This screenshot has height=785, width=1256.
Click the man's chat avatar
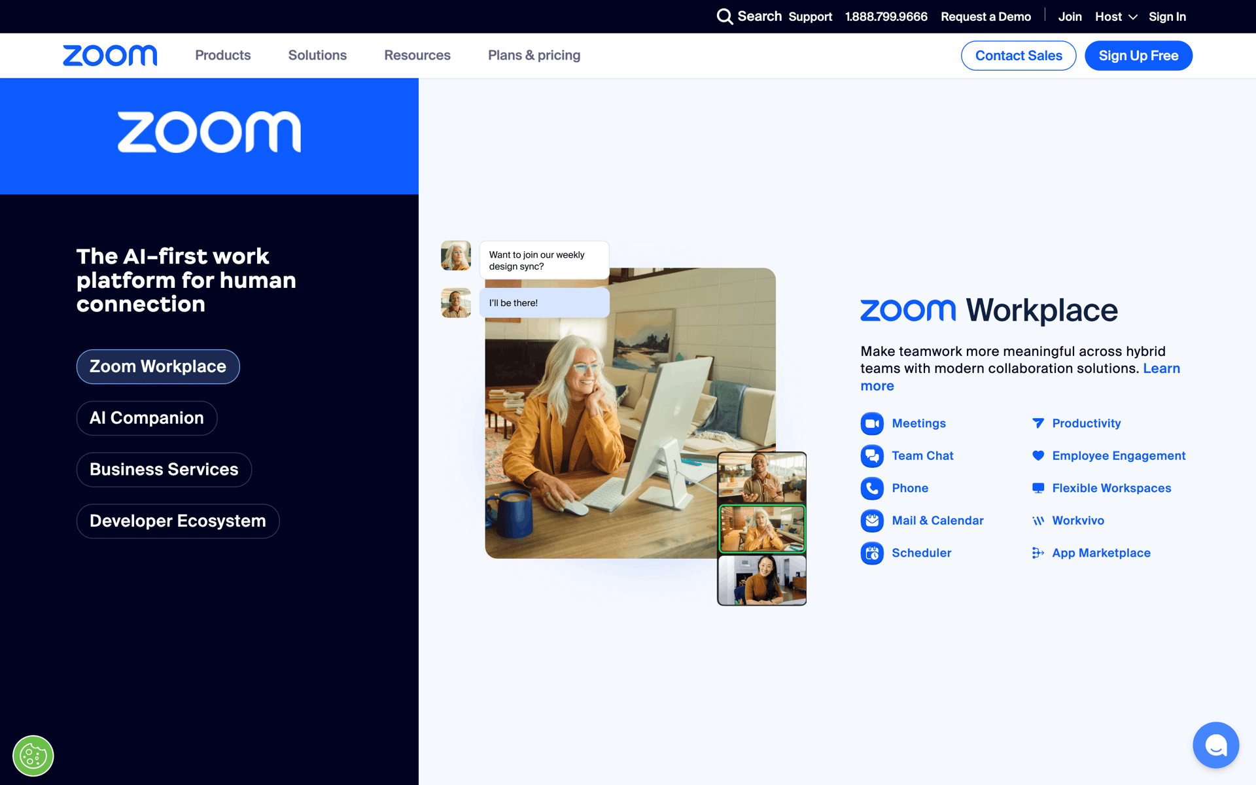point(456,303)
